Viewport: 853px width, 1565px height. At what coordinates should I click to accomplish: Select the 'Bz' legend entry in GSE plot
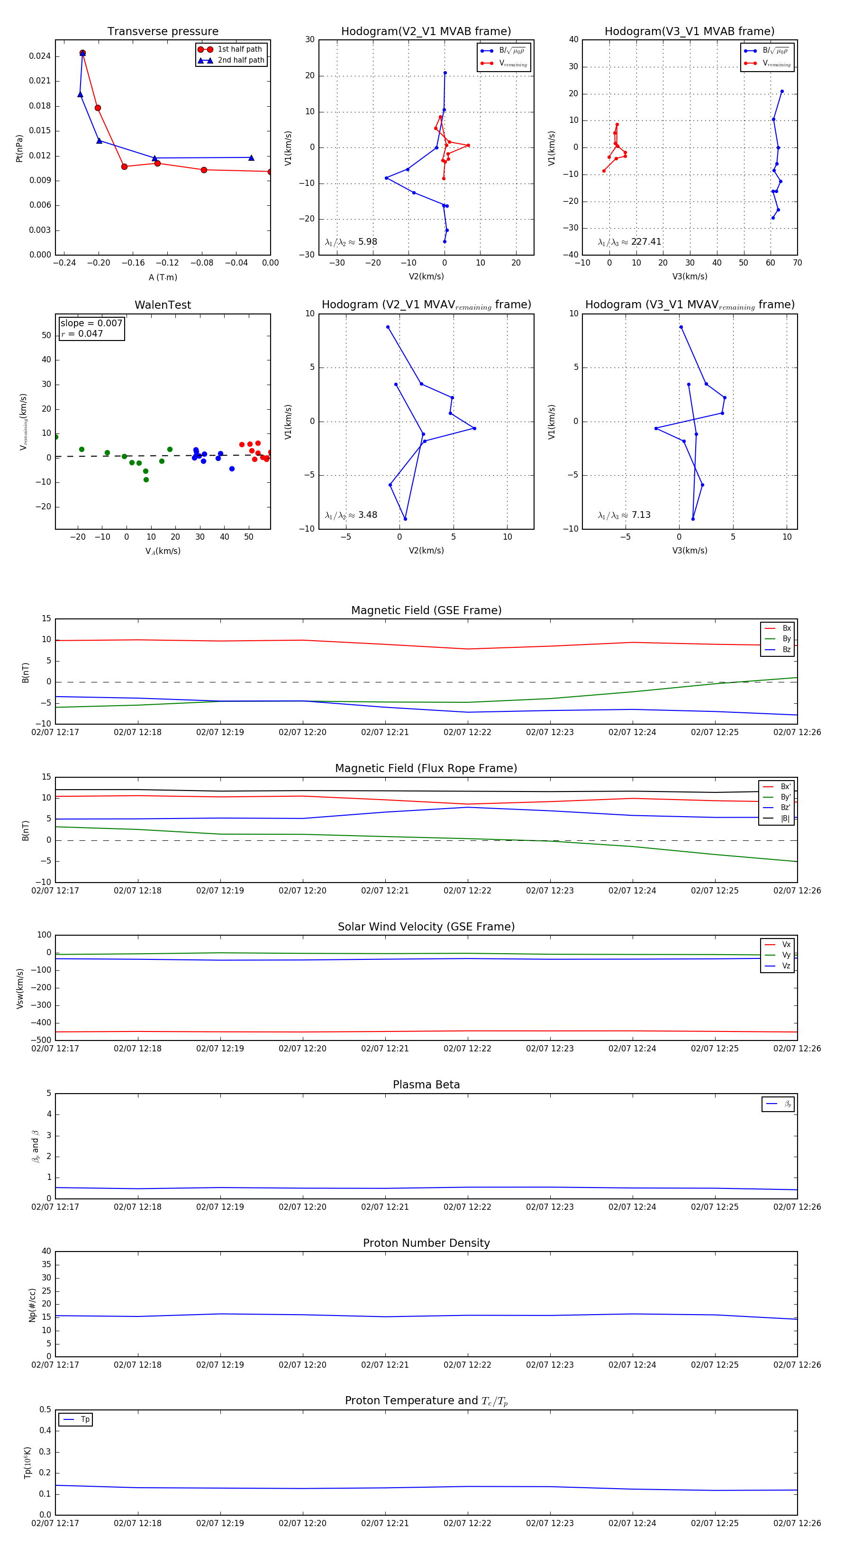(778, 649)
